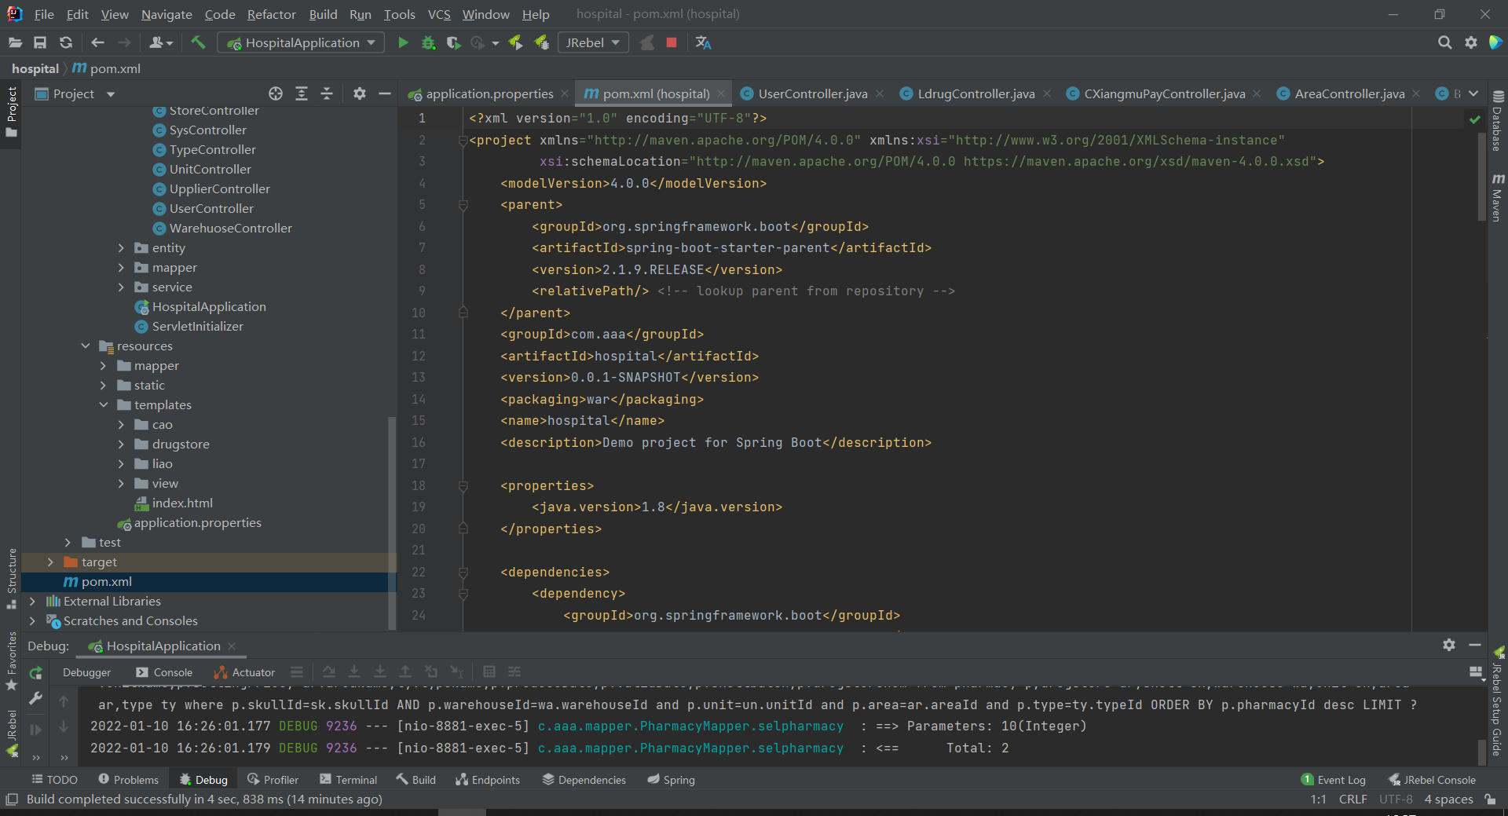Click the Save All disk icon

click(x=40, y=42)
